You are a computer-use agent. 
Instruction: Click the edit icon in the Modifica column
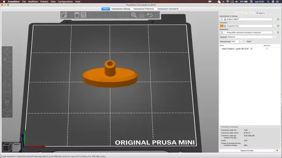coord(267,49)
